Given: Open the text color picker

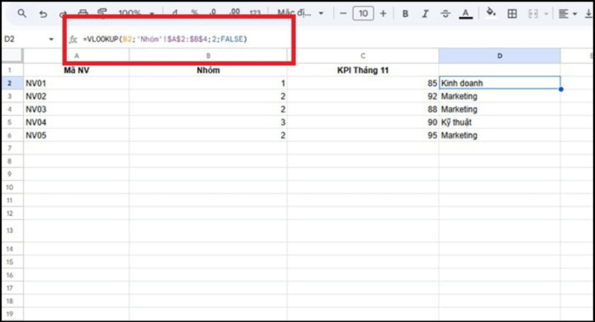Looking at the screenshot, I should point(466,14).
